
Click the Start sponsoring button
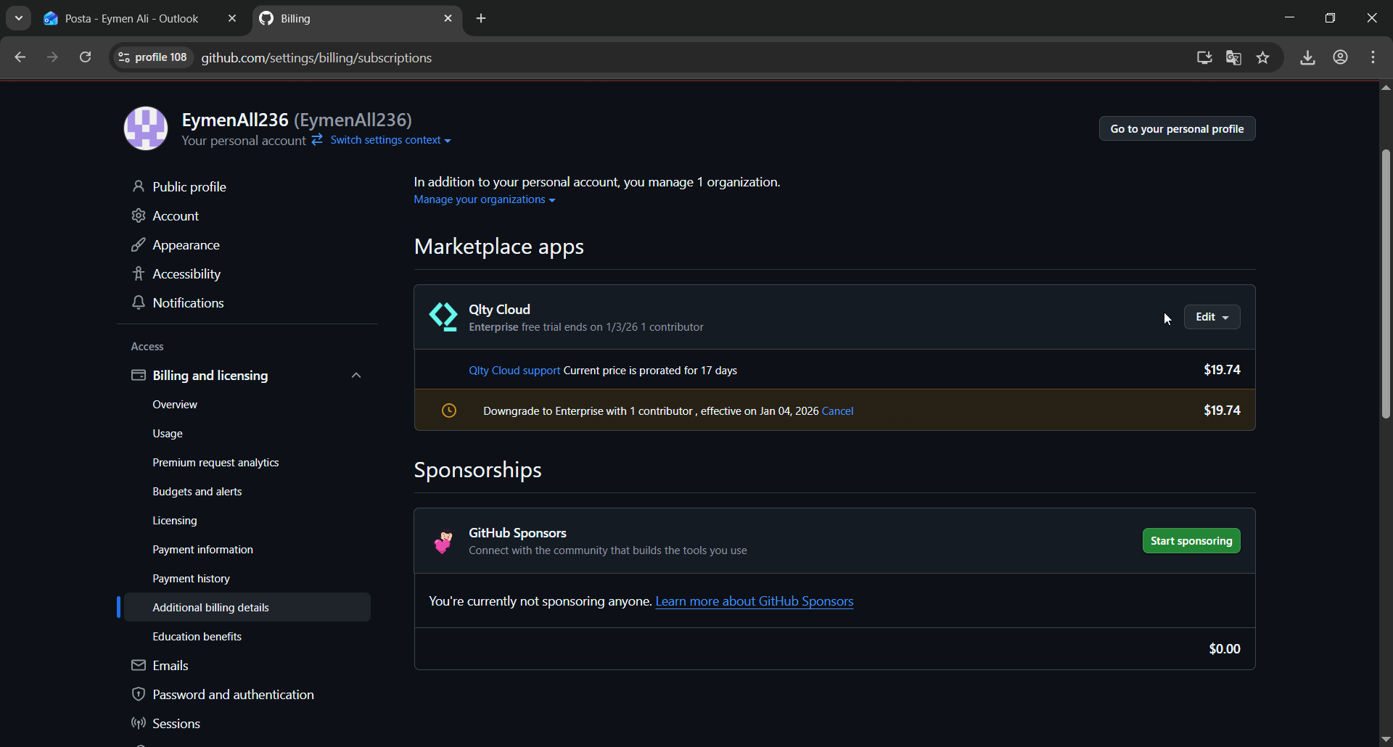point(1191,541)
